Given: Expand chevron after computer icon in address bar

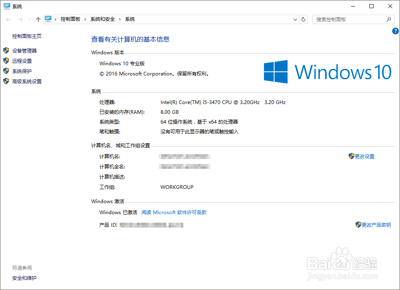Looking at the screenshot, I should [55, 20].
